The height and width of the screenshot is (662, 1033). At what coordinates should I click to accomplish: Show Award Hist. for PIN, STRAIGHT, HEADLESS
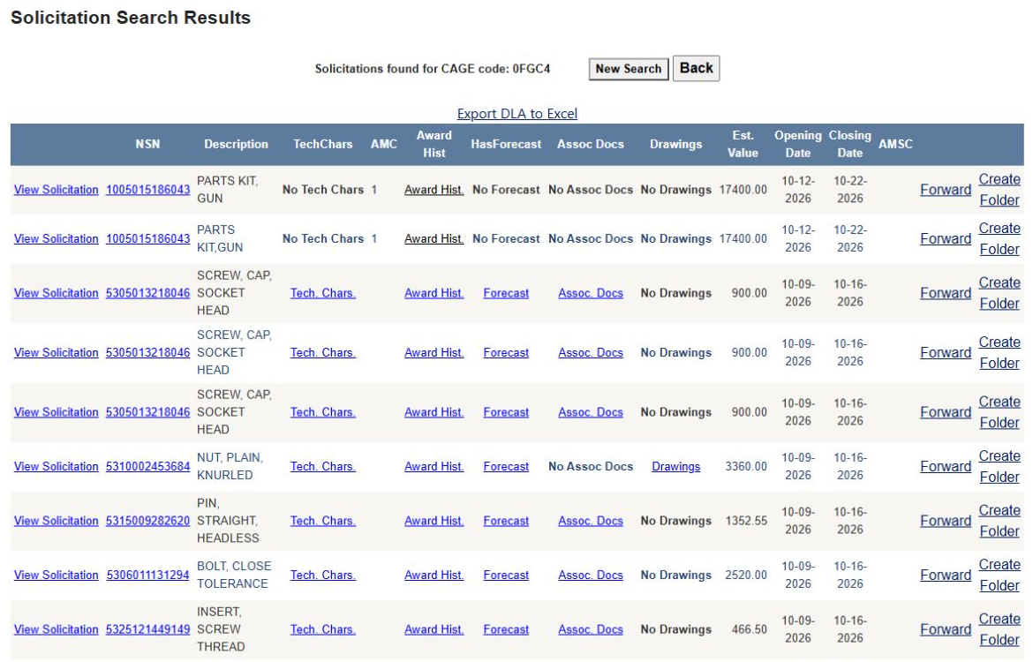[x=434, y=521]
